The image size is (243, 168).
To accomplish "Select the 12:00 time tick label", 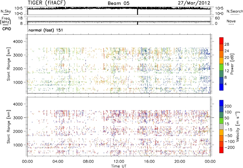I will point(119,162).
